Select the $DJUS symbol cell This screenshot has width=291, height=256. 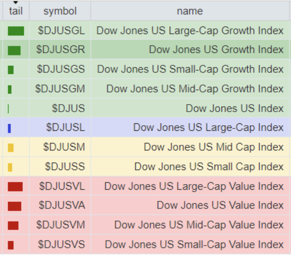pos(69,108)
